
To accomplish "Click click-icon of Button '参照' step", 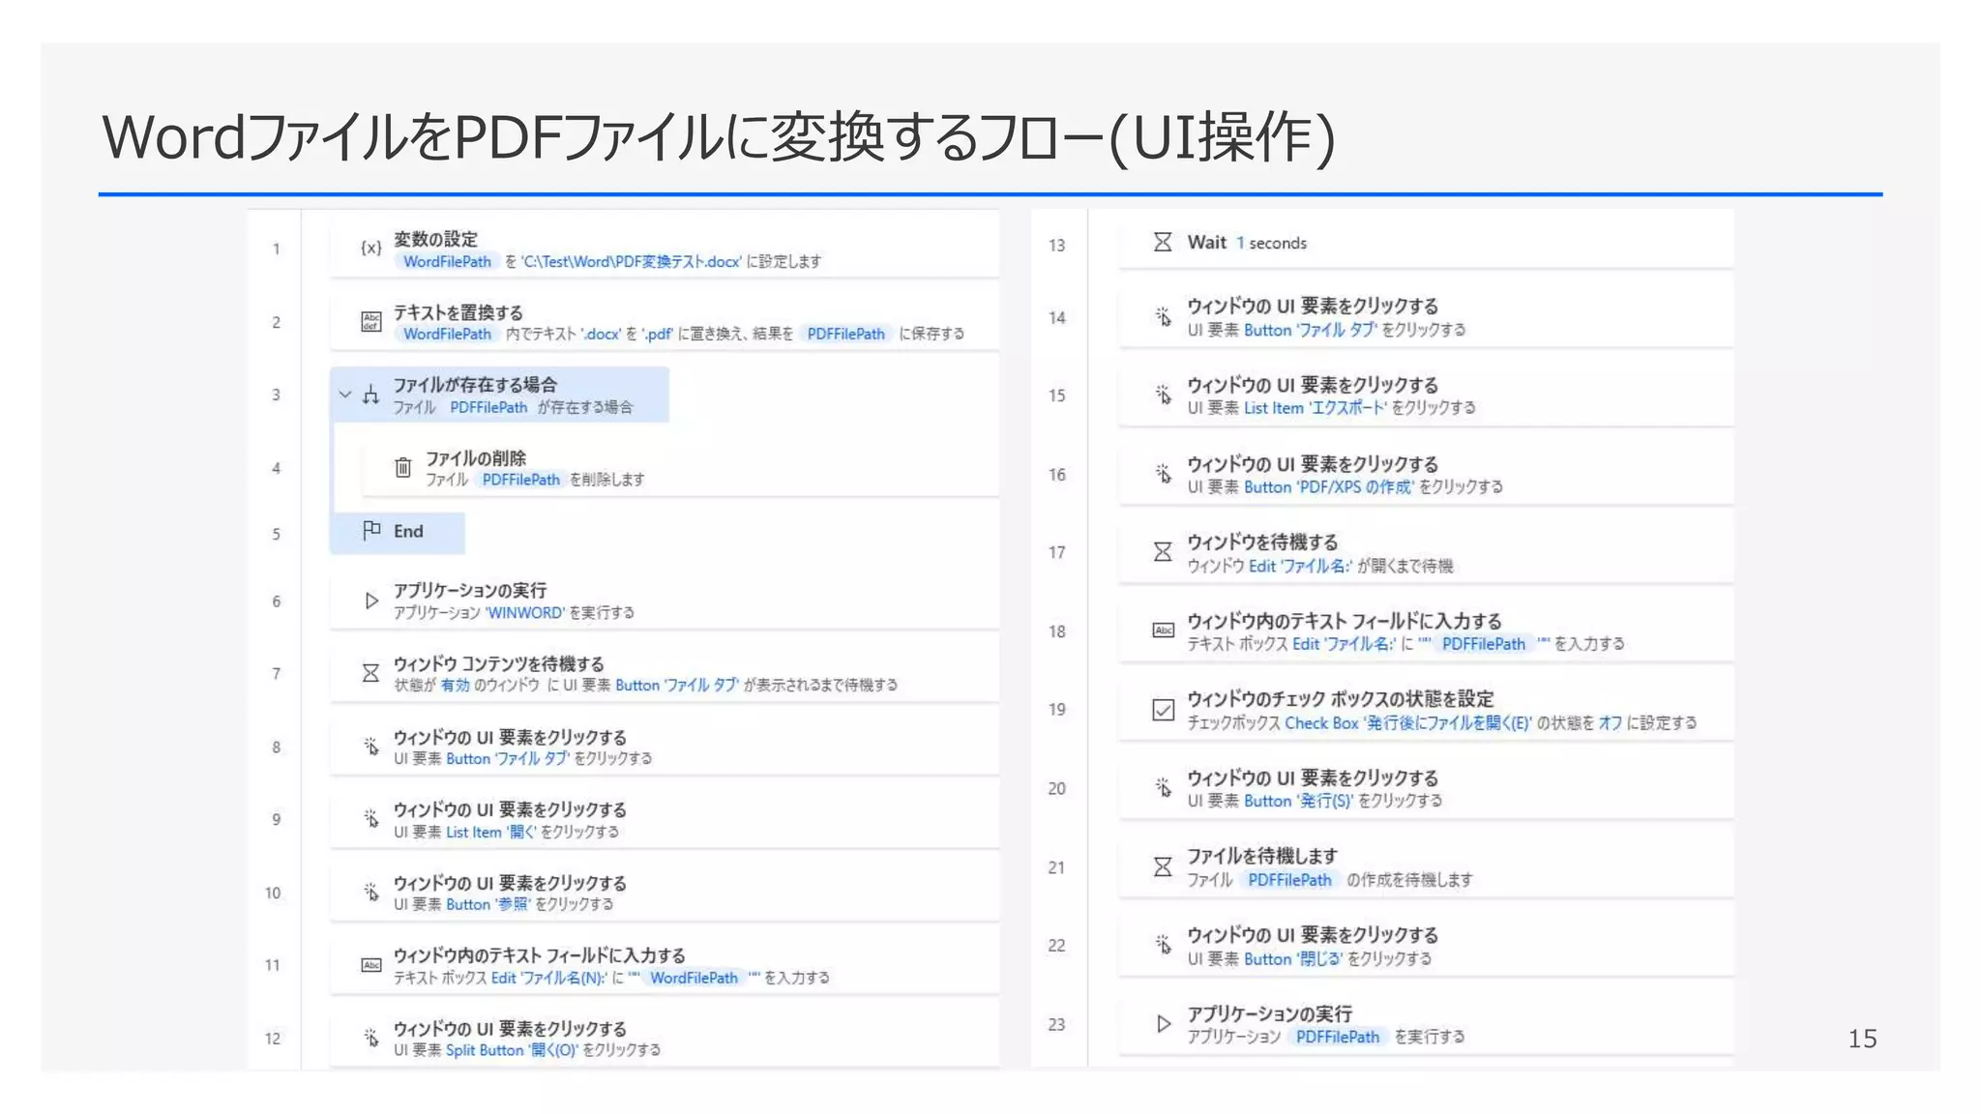I will pyautogui.click(x=370, y=892).
